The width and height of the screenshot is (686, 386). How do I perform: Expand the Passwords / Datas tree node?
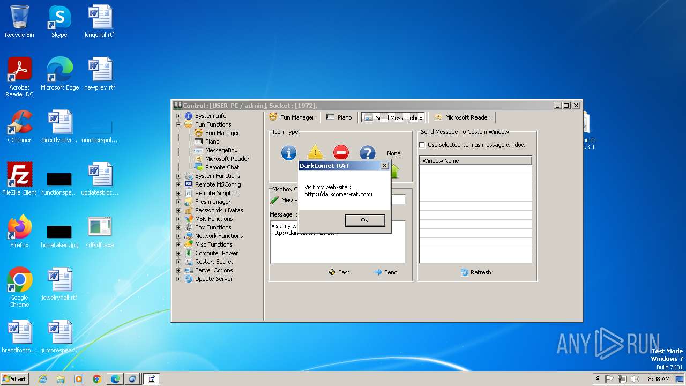pyautogui.click(x=179, y=210)
